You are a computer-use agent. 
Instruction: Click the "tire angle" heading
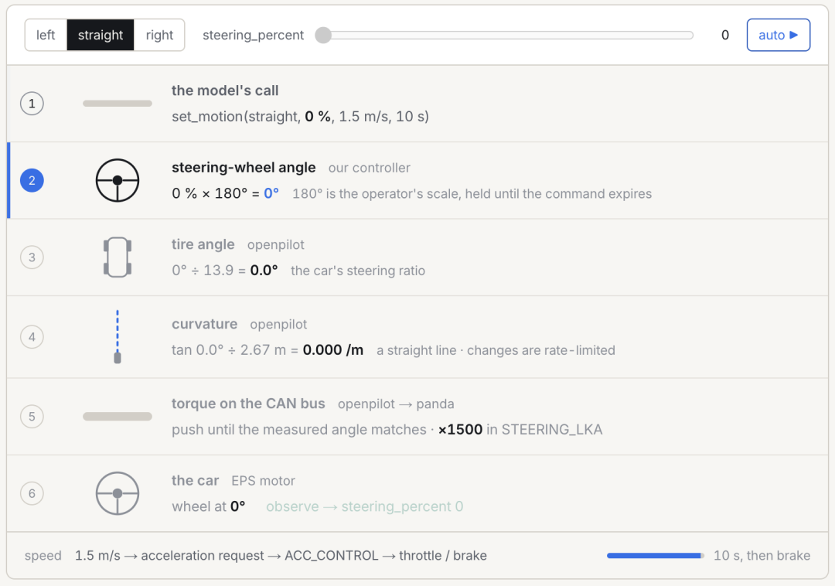tap(203, 244)
